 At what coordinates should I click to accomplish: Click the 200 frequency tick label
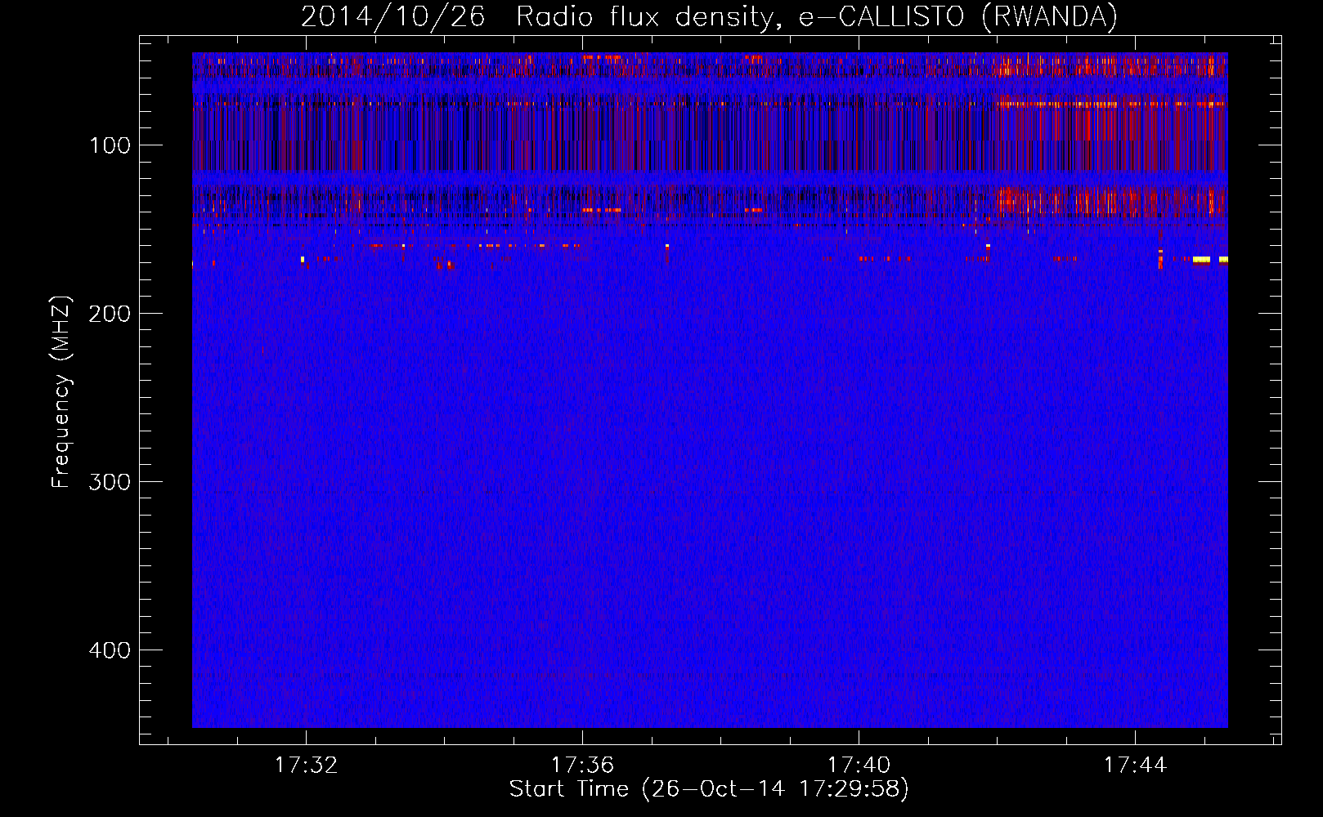click(x=109, y=314)
